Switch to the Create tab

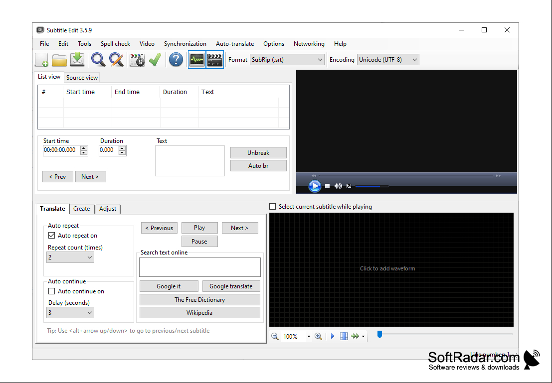[82, 209]
